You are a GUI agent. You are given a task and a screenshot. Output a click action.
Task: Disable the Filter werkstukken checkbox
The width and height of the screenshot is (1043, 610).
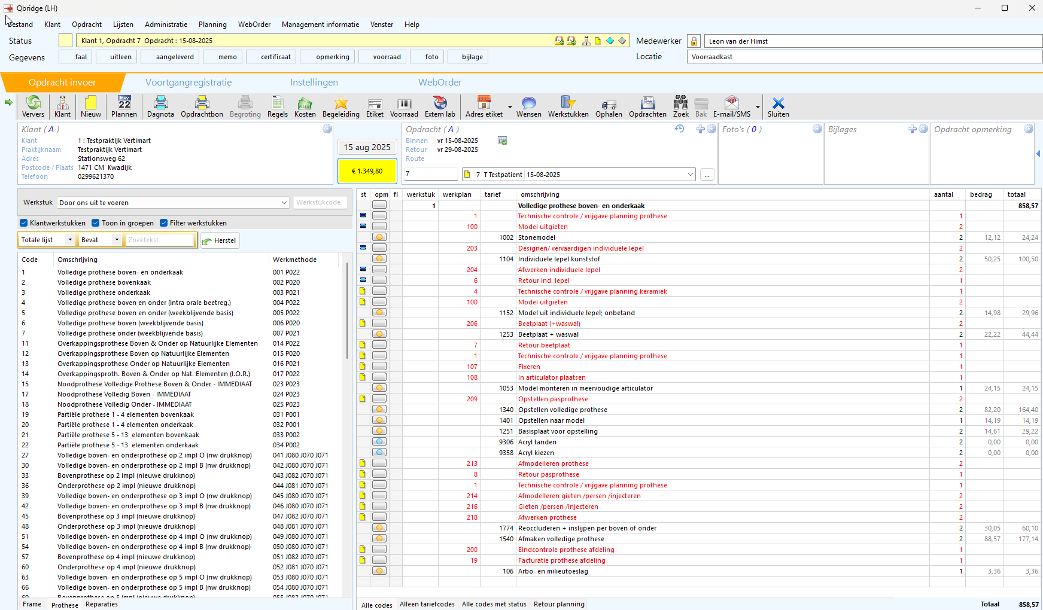click(x=163, y=223)
